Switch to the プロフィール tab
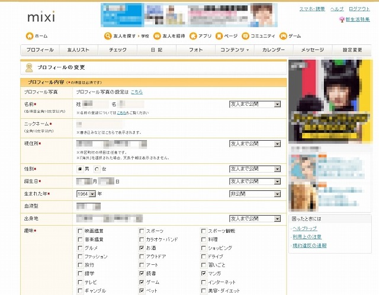Screen dimensions: 379x295 click(40, 50)
